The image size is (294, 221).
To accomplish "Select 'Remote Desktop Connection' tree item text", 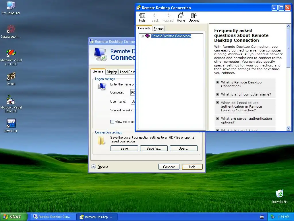I will point(171,36).
